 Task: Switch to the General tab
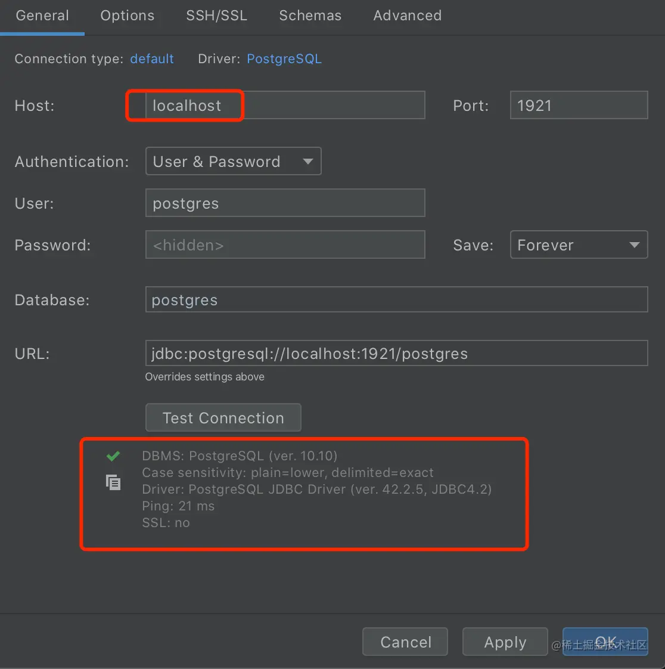point(42,16)
